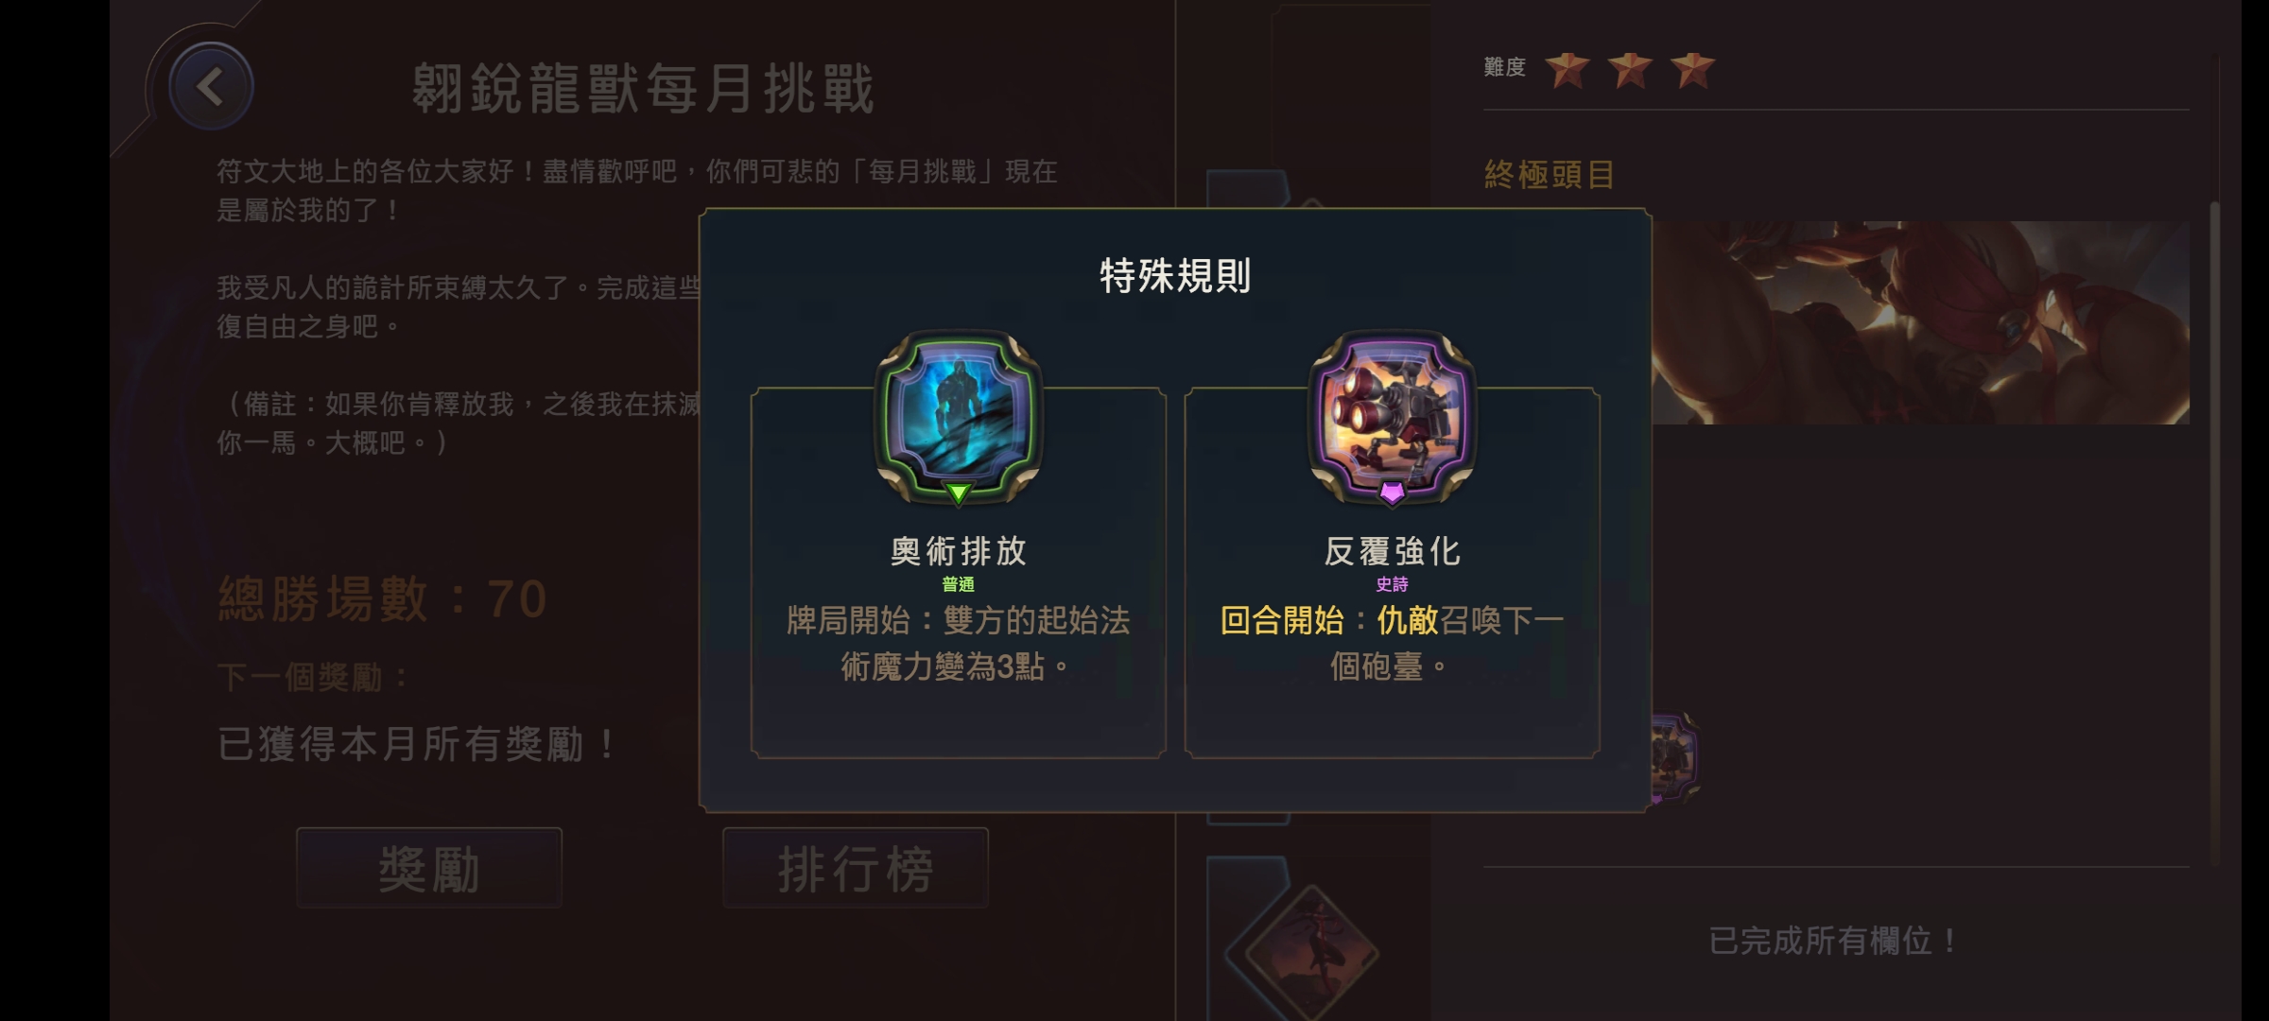Tap the 終極頭目 section heading
This screenshot has width=2269, height=1021.
[x=1550, y=174]
